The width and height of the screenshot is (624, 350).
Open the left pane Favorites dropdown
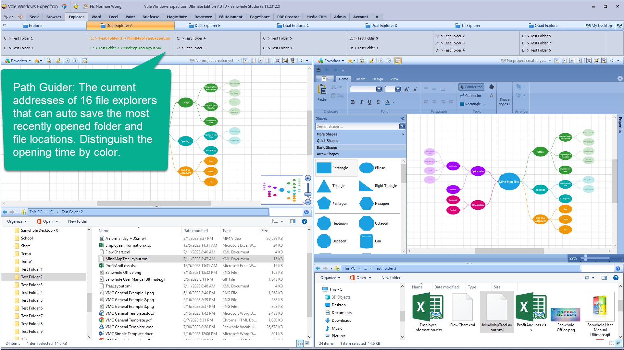point(18,61)
